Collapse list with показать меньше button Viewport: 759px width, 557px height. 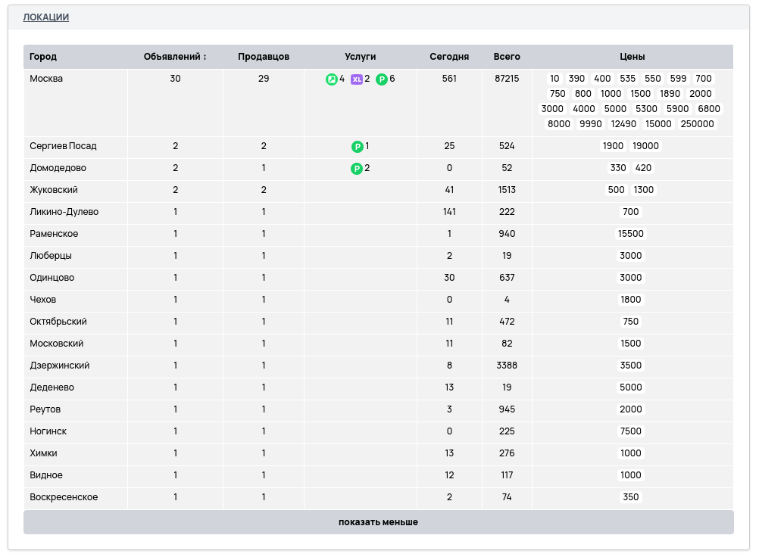[378, 522]
